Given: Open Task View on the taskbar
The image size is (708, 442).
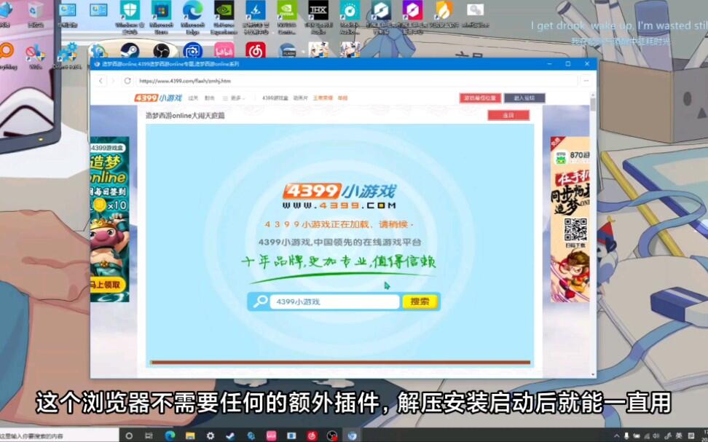Looking at the screenshot, I should tap(149, 436).
